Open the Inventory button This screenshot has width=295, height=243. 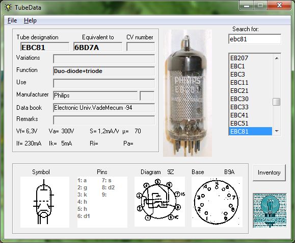coord(269,173)
